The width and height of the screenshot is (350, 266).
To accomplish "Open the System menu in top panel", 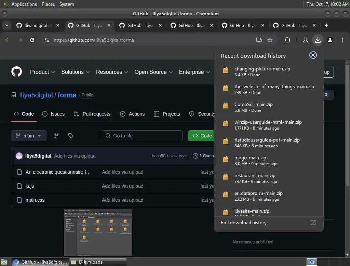I will coord(67,4).
